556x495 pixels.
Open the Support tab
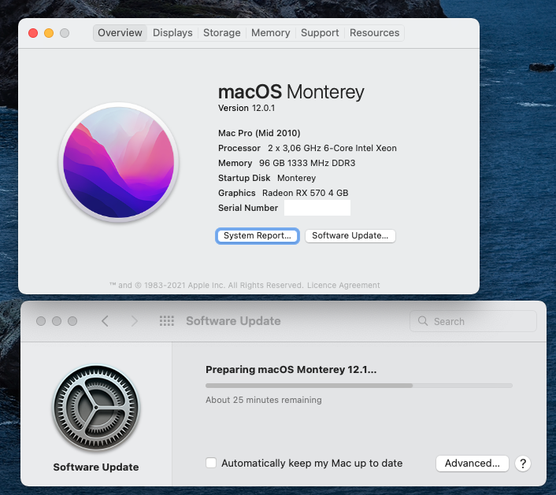pos(320,33)
